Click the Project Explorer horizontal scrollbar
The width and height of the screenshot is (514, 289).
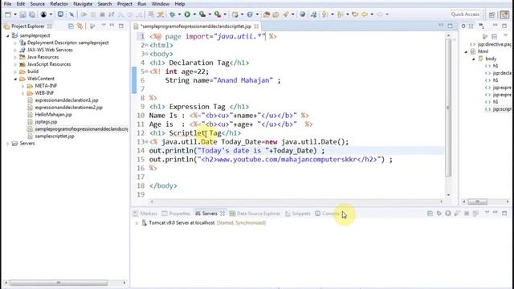[x=59, y=283]
